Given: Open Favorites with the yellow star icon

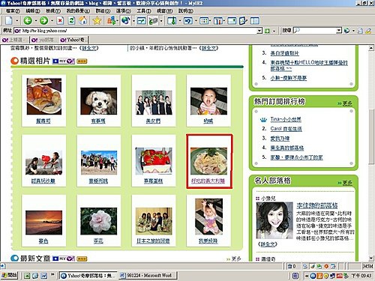Looking at the screenshot, I should click(x=97, y=20).
